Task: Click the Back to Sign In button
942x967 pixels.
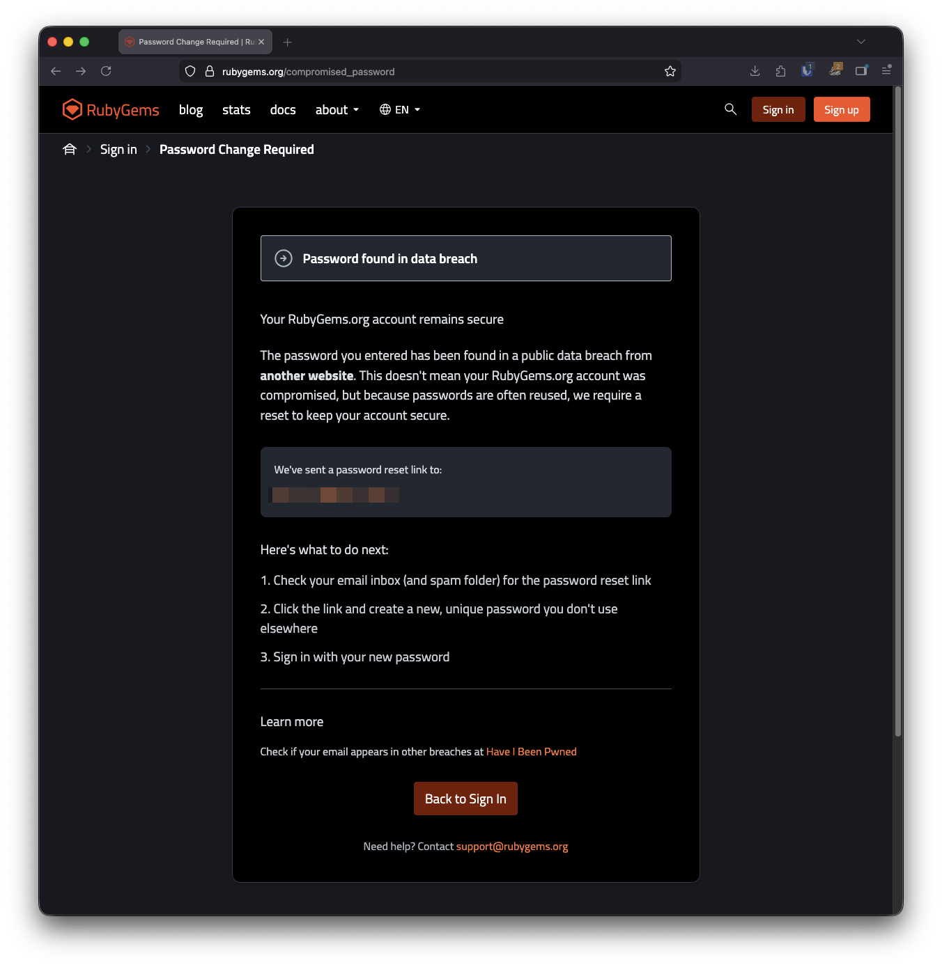Action: (465, 799)
